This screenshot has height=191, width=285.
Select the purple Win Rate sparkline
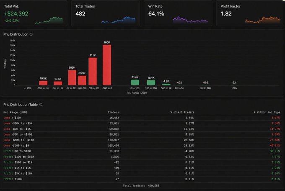click(190, 20)
